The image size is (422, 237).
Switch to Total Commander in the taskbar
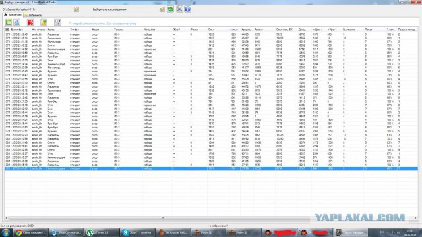pyautogui.click(x=67, y=232)
